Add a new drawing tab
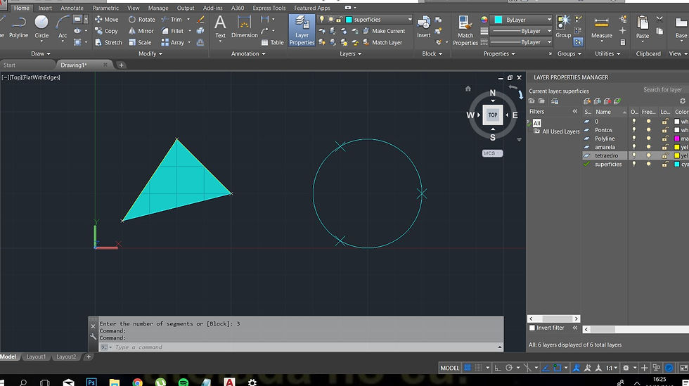Image resolution: width=689 pixels, height=386 pixels. click(121, 65)
